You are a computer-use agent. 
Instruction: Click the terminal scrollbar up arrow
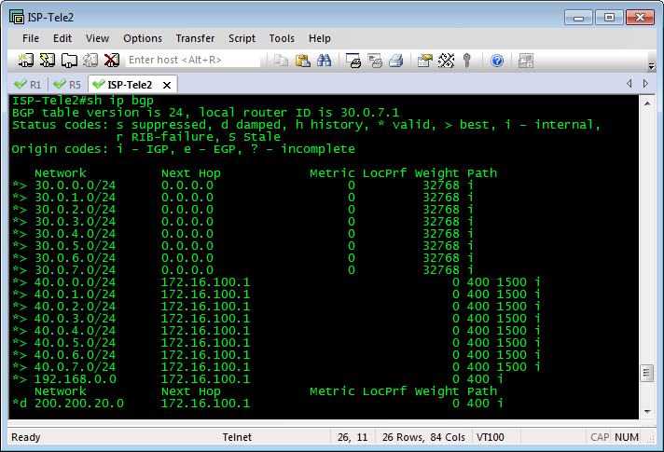647,103
